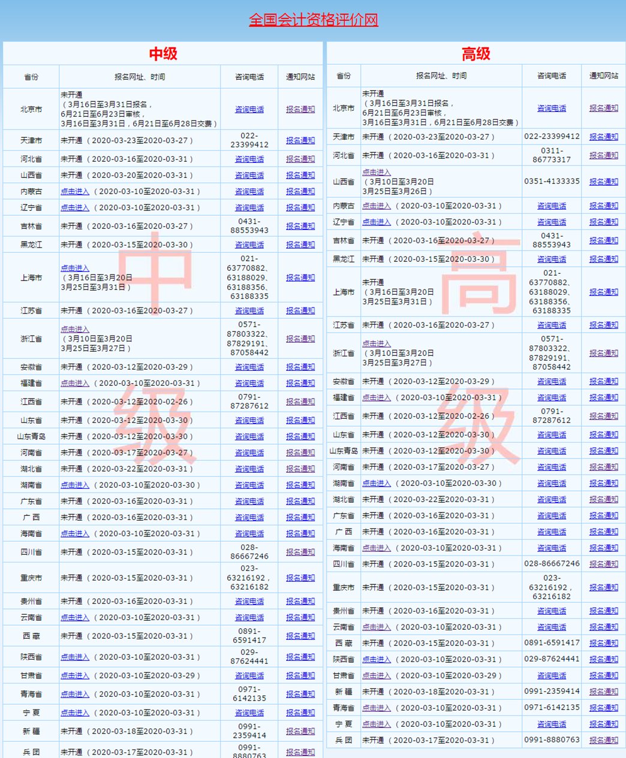Click 点击进入 for 湖南省 intermediate registration
This screenshot has height=758, width=626.
[74, 484]
